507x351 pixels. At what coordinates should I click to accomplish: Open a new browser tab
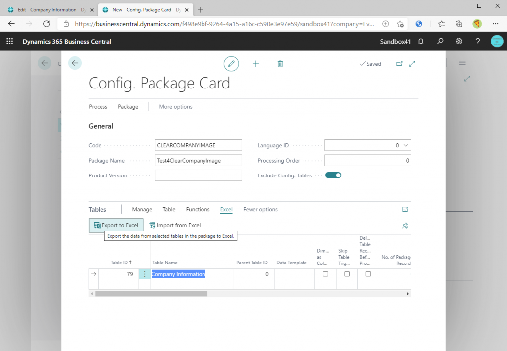[201, 10]
